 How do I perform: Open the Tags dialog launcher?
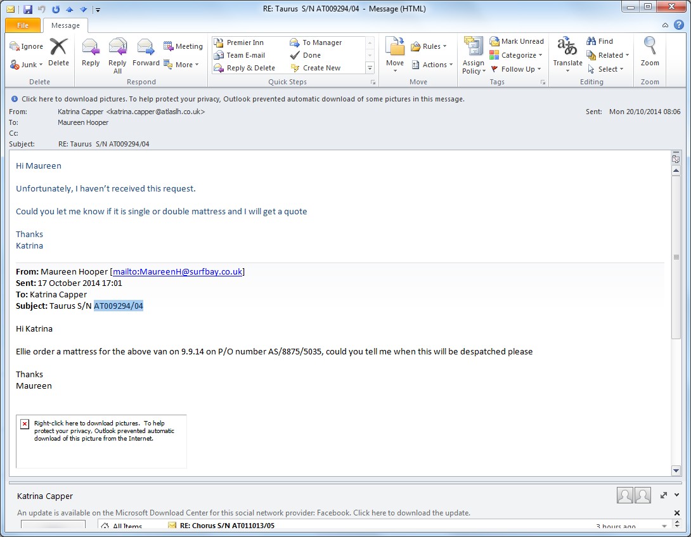tap(543, 82)
